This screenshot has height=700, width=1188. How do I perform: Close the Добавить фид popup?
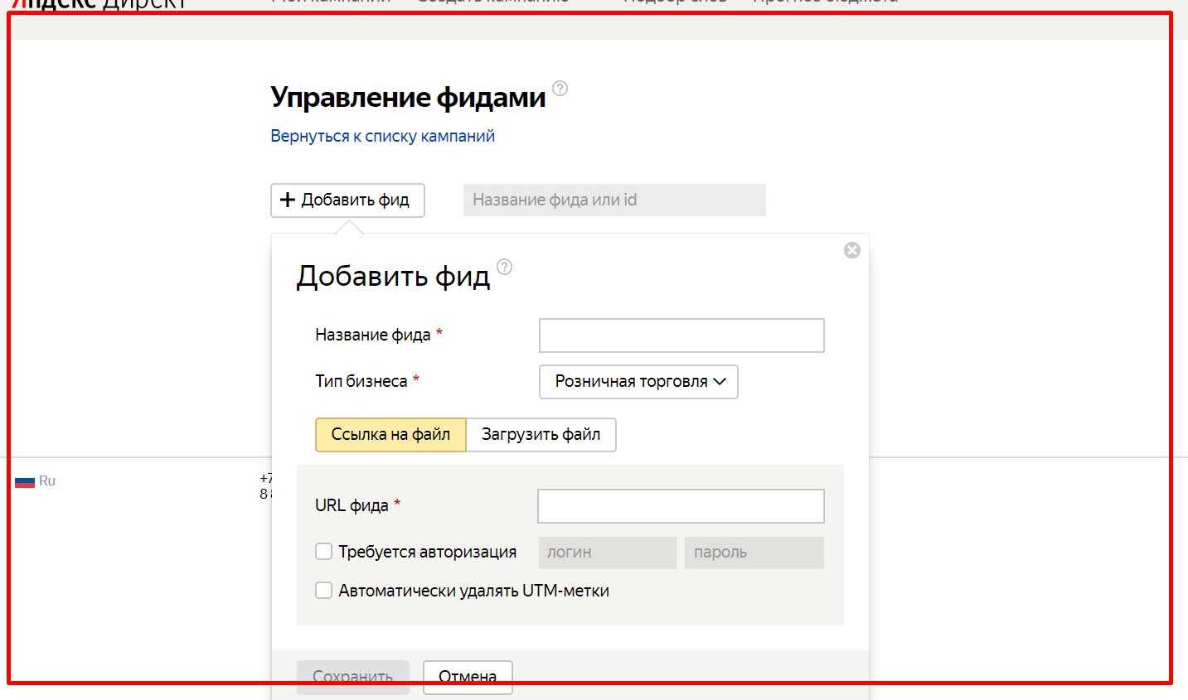click(851, 250)
